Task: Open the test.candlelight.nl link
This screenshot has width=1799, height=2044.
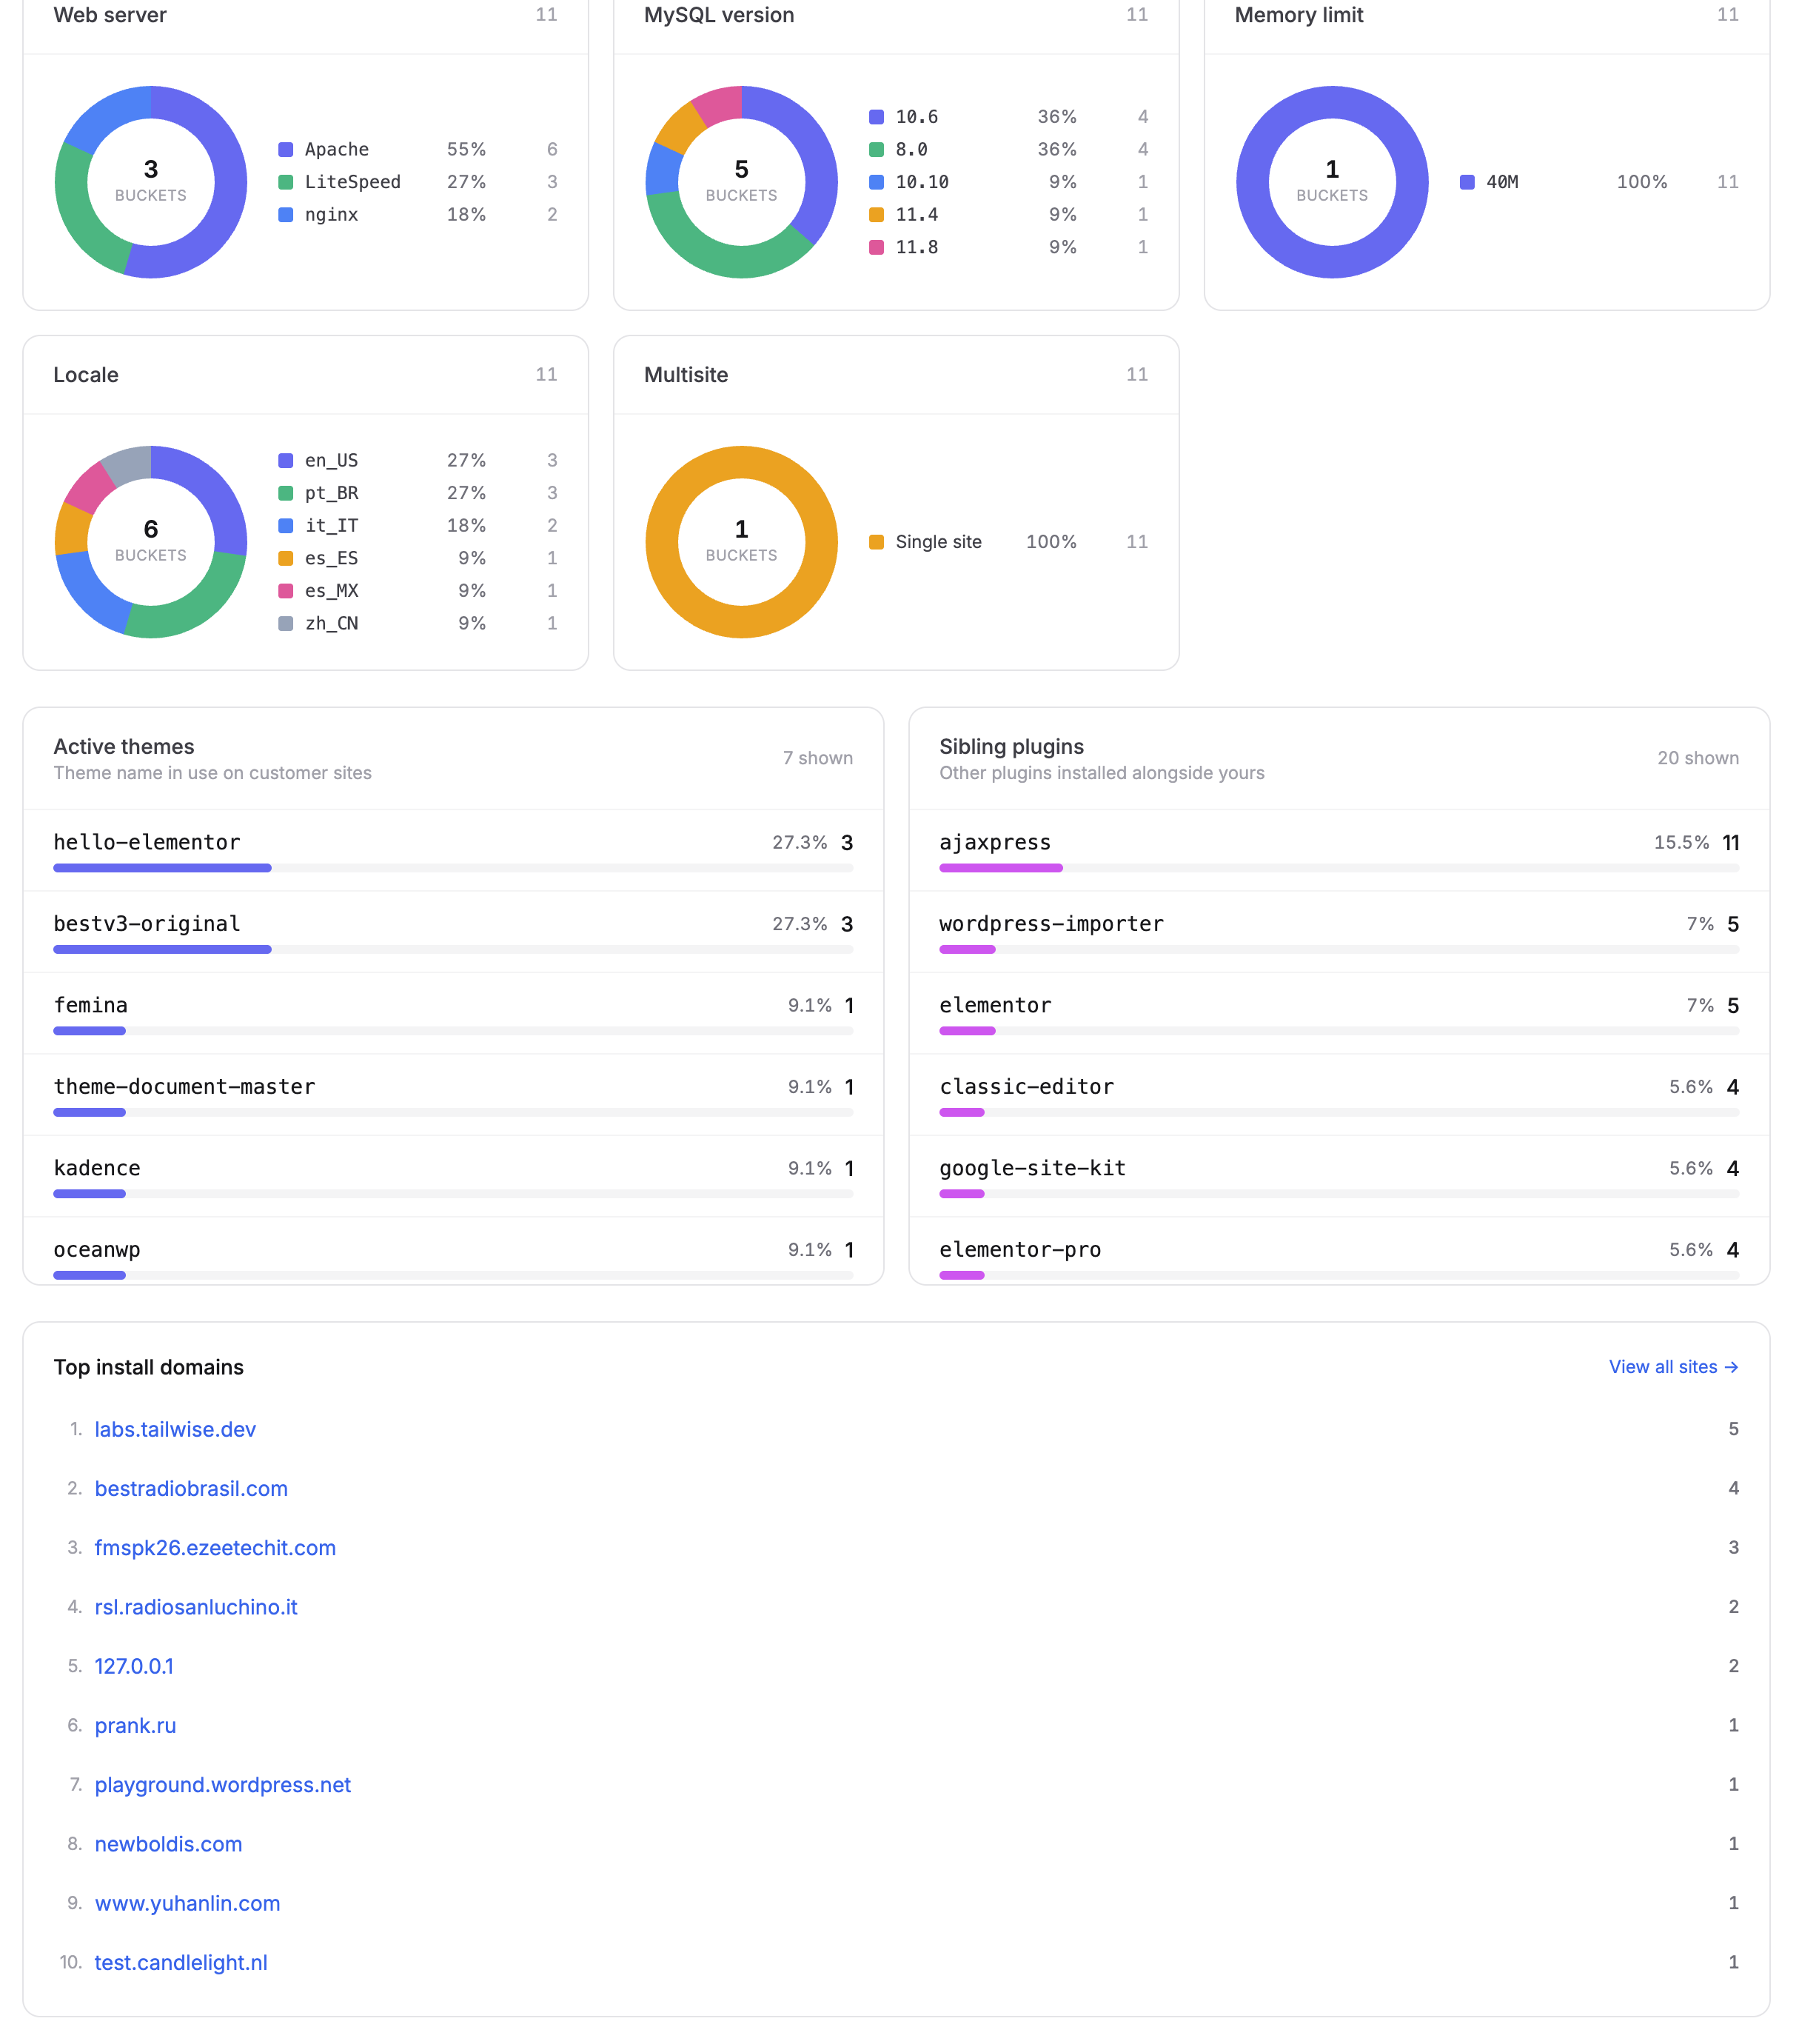Action: pyautogui.click(x=181, y=1962)
